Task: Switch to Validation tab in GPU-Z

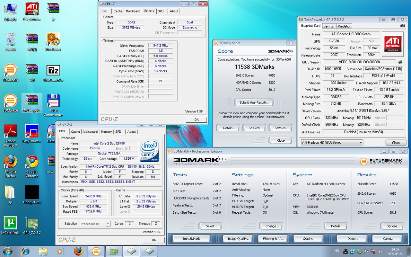Action: 344,26
